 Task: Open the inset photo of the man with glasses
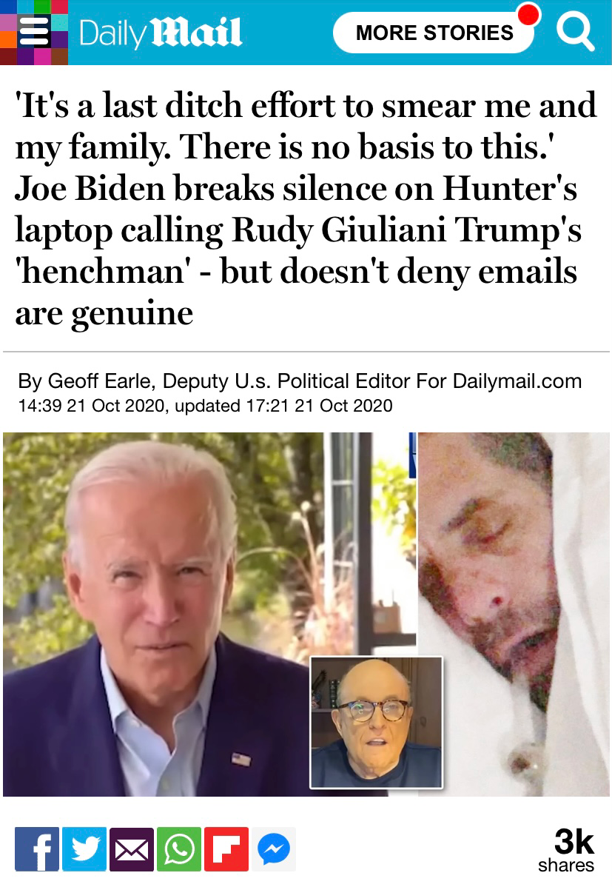(376, 723)
